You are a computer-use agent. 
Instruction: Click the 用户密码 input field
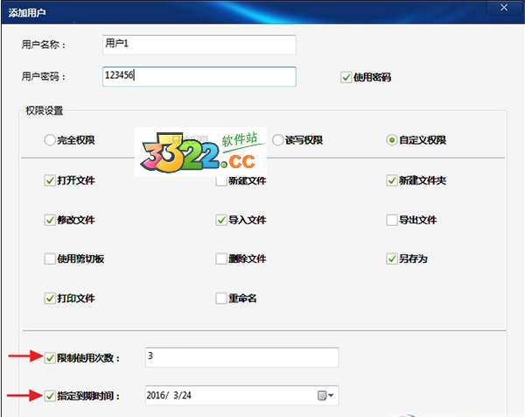(x=199, y=76)
